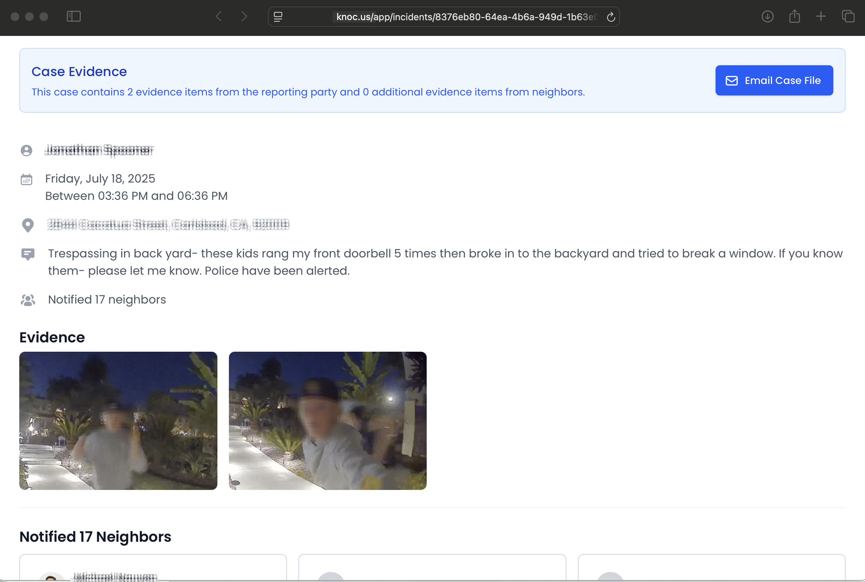Toggle the Safari sidebar icon
Viewport: 865px width, 582px height.
coord(74,16)
